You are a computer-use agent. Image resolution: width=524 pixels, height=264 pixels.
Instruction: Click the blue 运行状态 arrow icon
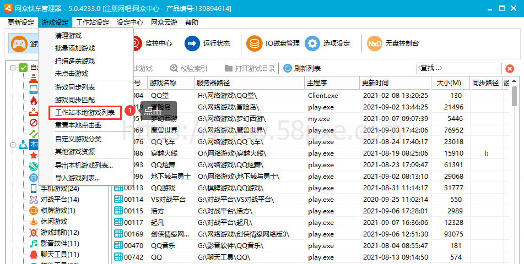(x=192, y=43)
